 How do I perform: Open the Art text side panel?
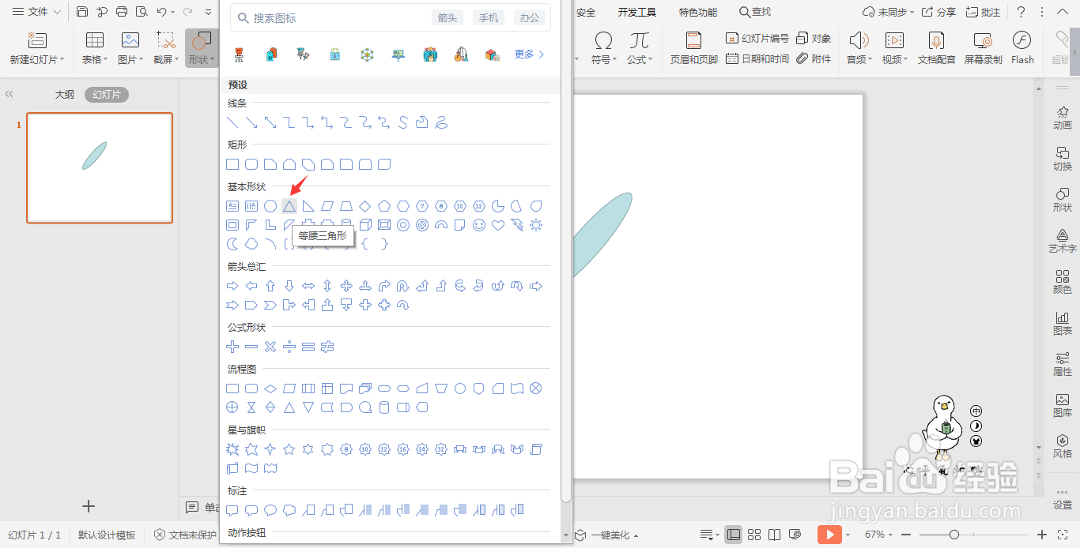pyautogui.click(x=1063, y=241)
